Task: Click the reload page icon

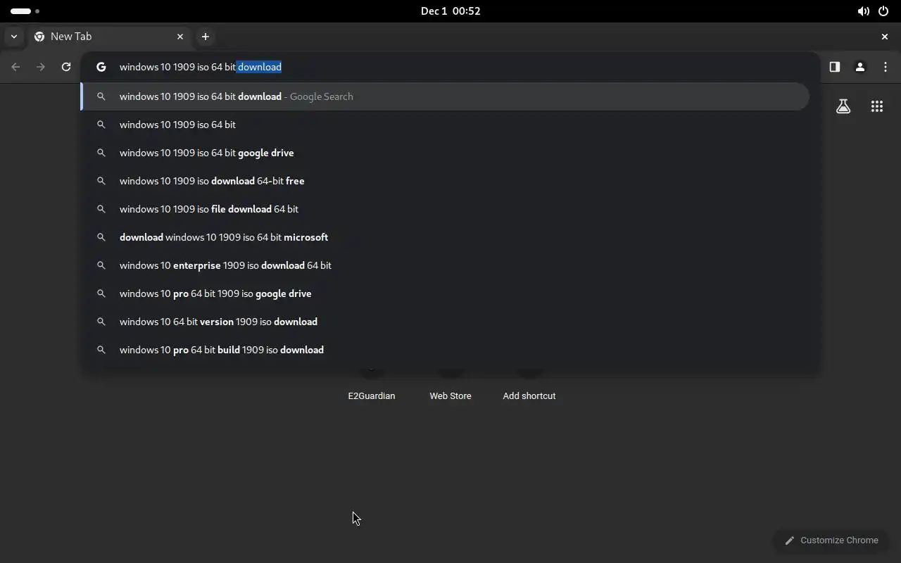Action: tap(66, 67)
